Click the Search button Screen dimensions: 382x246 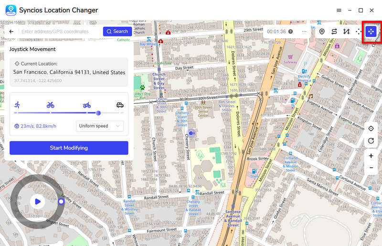pyautogui.click(x=117, y=32)
